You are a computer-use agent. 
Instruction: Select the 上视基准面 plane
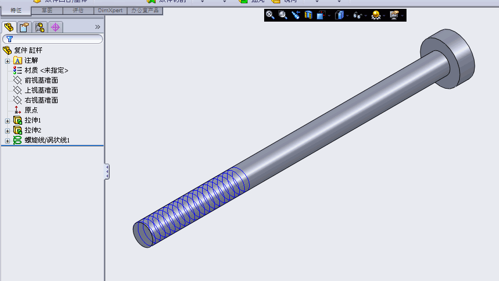[x=42, y=90]
